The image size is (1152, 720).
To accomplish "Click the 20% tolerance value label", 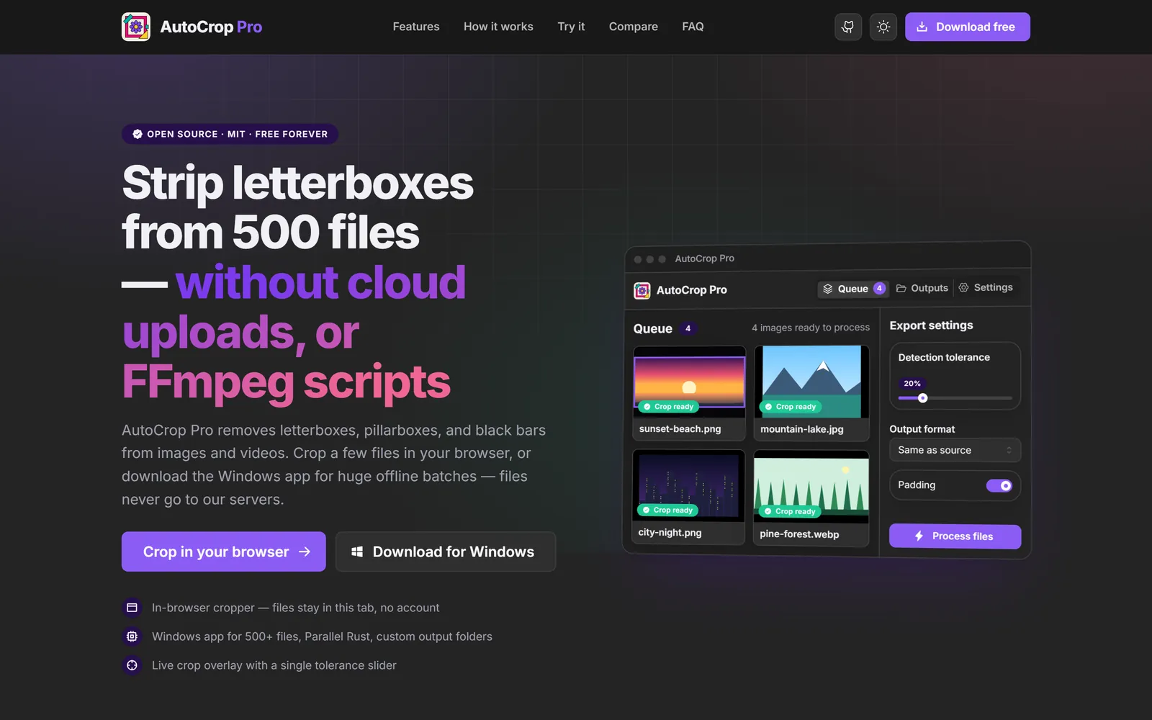I will pyautogui.click(x=912, y=384).
